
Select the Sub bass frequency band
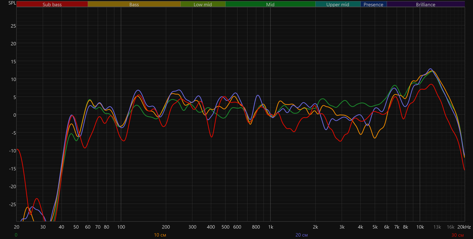point(52,4)
